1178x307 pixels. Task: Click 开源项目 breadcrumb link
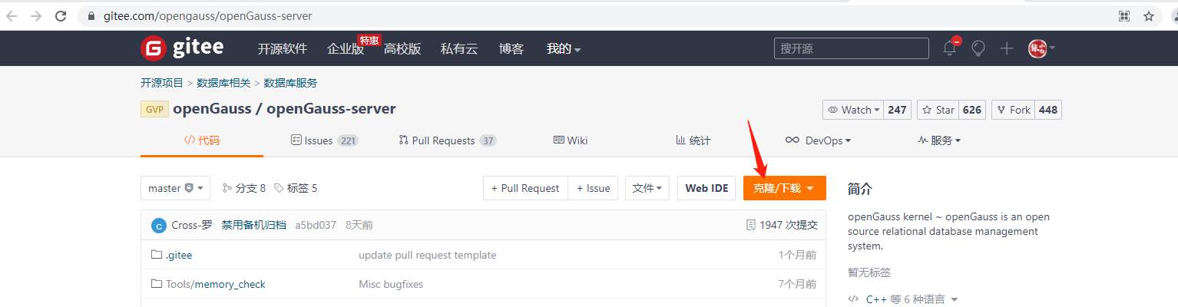click(x=162, y=83)
